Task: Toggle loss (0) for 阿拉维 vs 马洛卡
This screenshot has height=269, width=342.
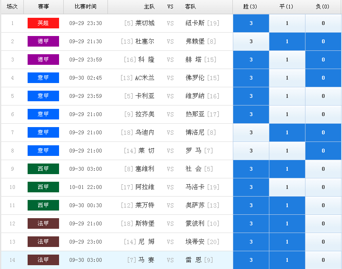Action: [x=323, y=187]
